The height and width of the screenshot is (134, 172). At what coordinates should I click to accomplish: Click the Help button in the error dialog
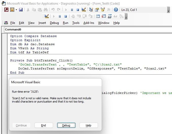point(89,125)
